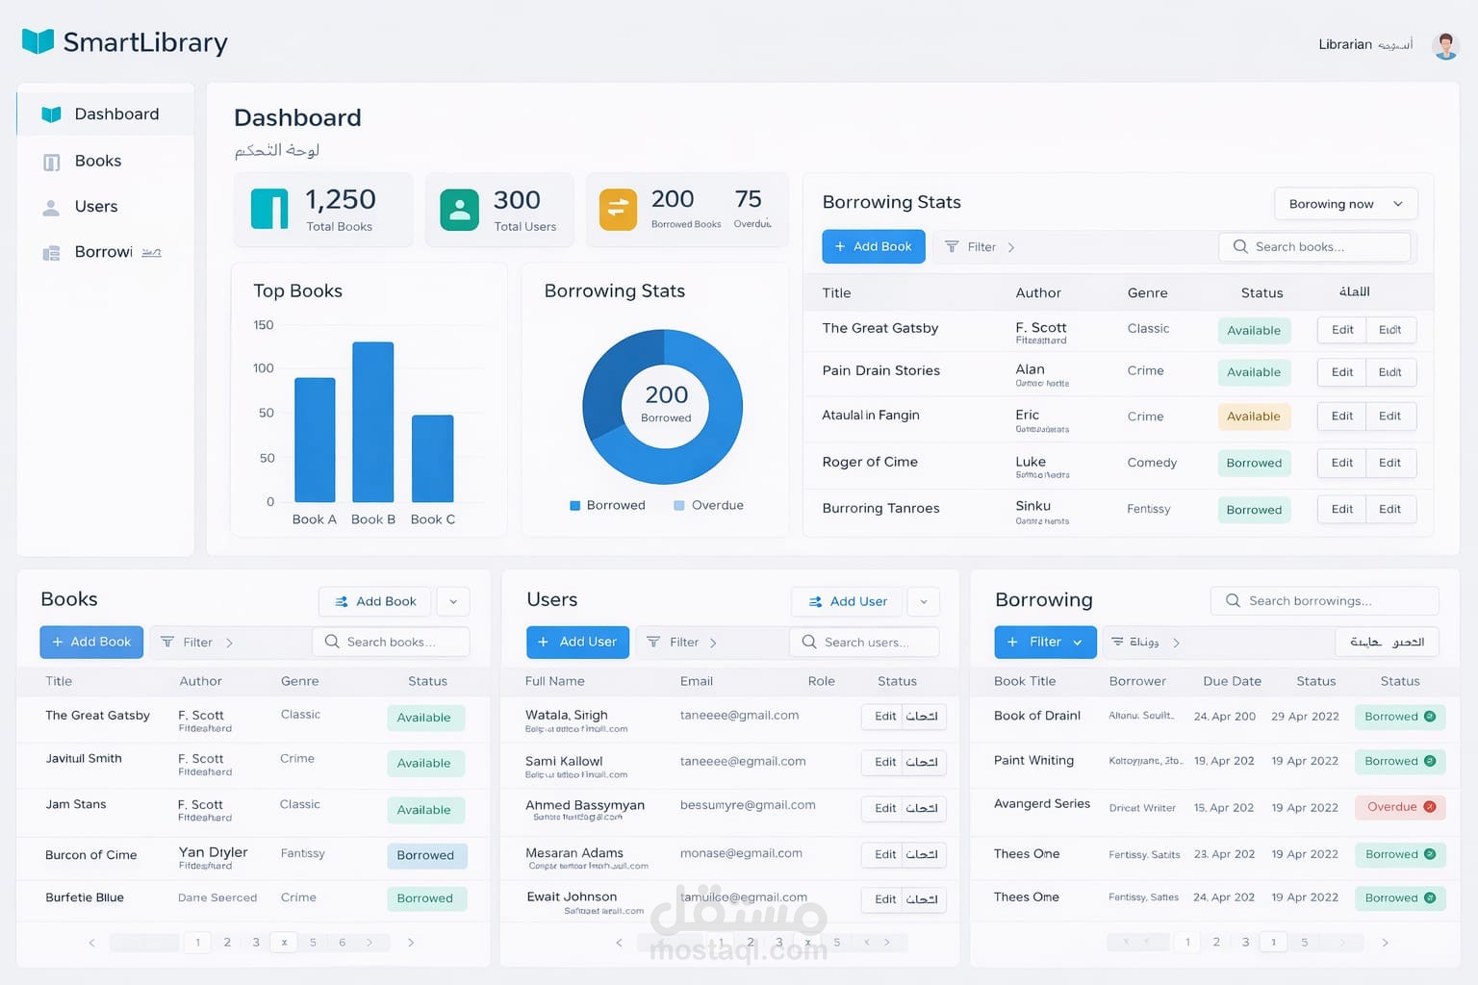Open the Borowing now dropdown
Viewport: 1478px width, 985px height.
(1346, 204)
